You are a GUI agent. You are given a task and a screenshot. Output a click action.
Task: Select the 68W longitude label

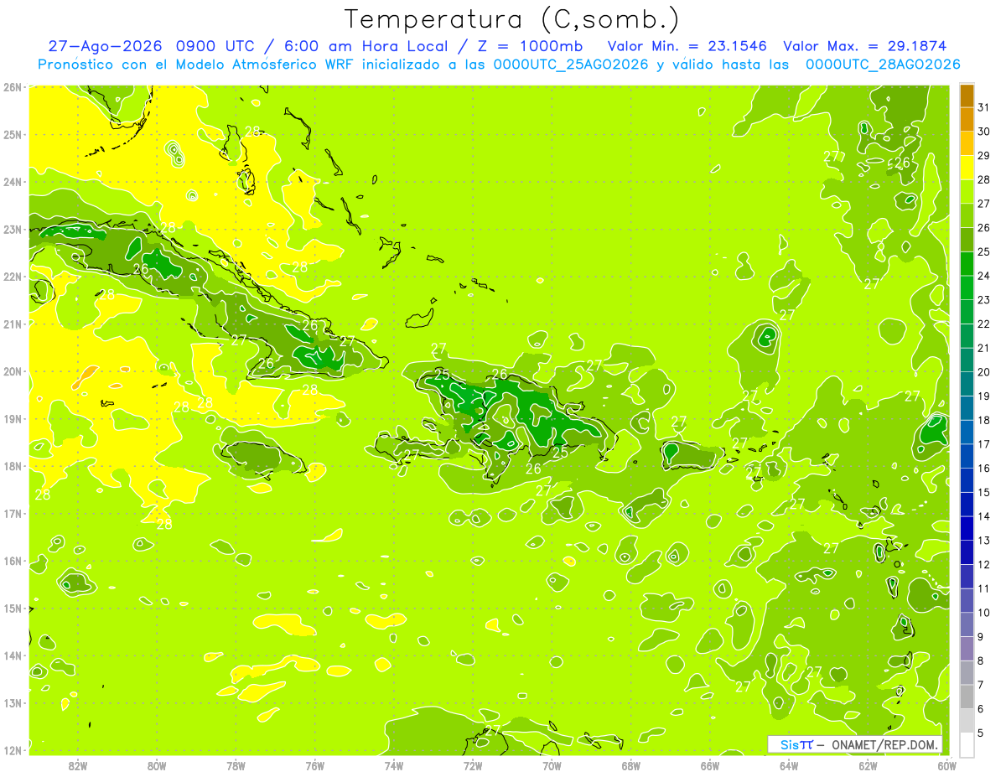631,765
